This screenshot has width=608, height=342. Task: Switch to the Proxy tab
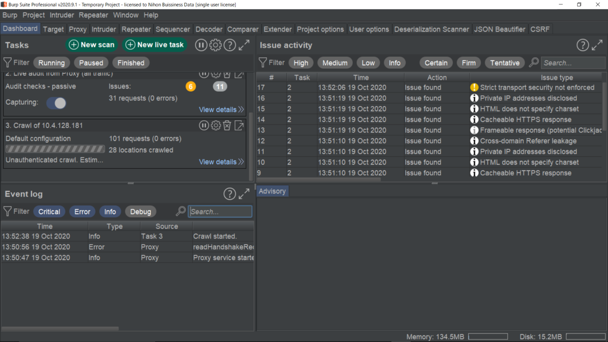coord(78,29)
